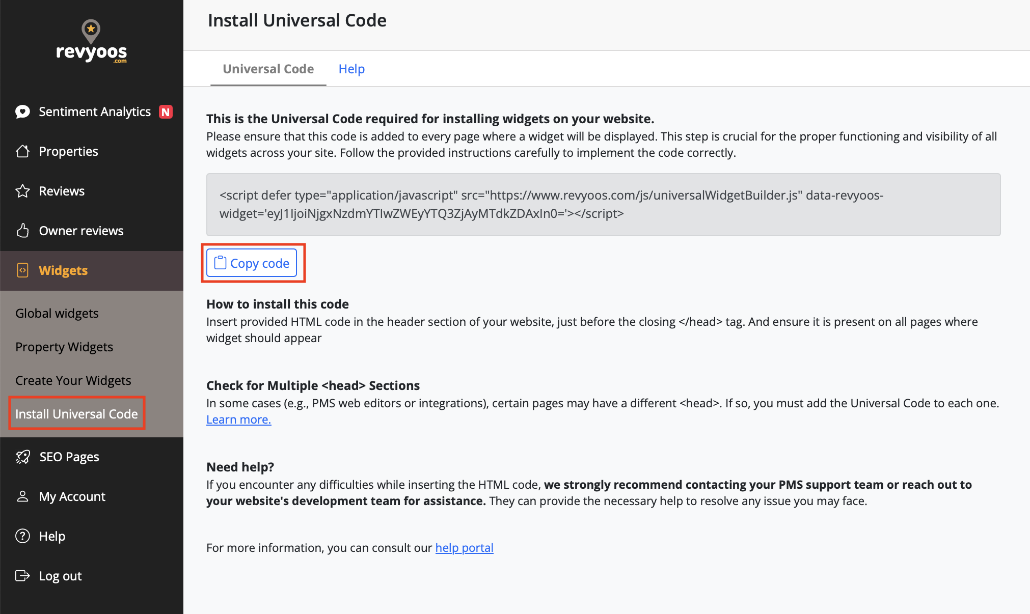1030x614 pixels.
Task: Open Sentiment Analytics speech bubble icon
Action: pos(22,111)
